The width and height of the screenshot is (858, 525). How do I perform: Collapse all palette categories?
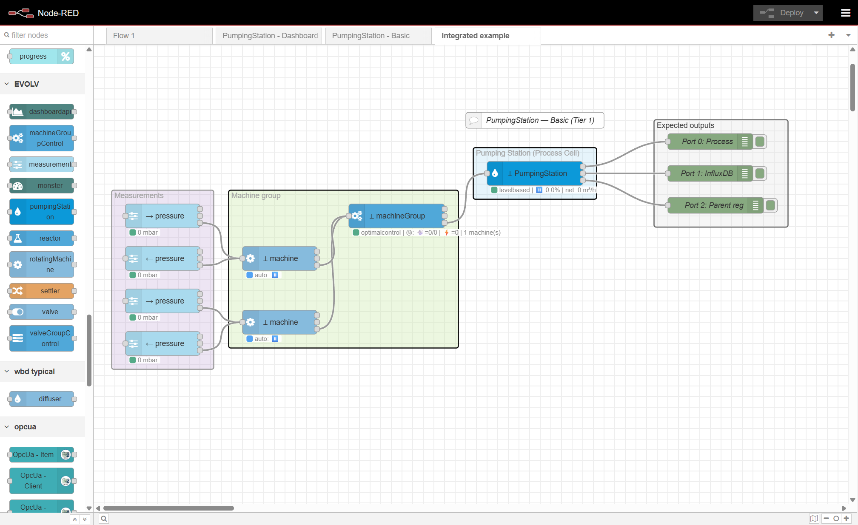(x=75, y=519)
